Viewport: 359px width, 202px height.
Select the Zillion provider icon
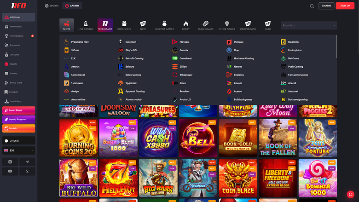(175, 67)
